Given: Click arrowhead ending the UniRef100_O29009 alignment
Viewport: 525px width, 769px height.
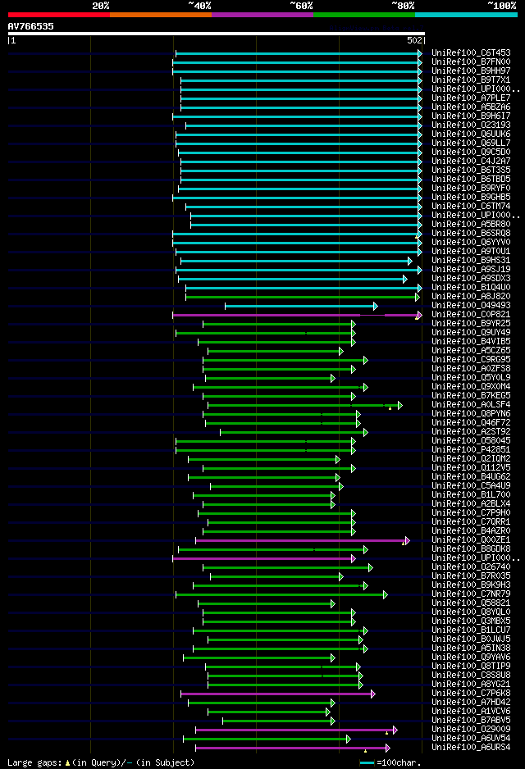Looking at the screenshot, I should coord(395,730).
